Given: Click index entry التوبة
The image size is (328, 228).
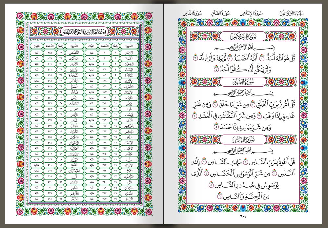Looking at the screenshot, I should click(129, 98).
